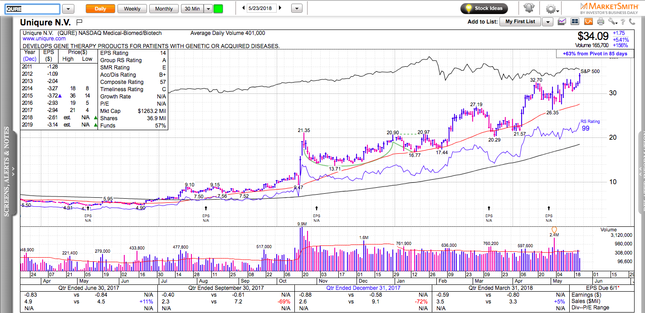The height and width of the screenshot is (313, 645).
Task: Click the green real-time status square
Action: [x=218, y=9]
